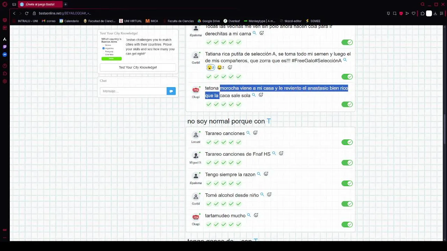Open the 'UNI VIRTUAL' bookmark

pos(130,21)
